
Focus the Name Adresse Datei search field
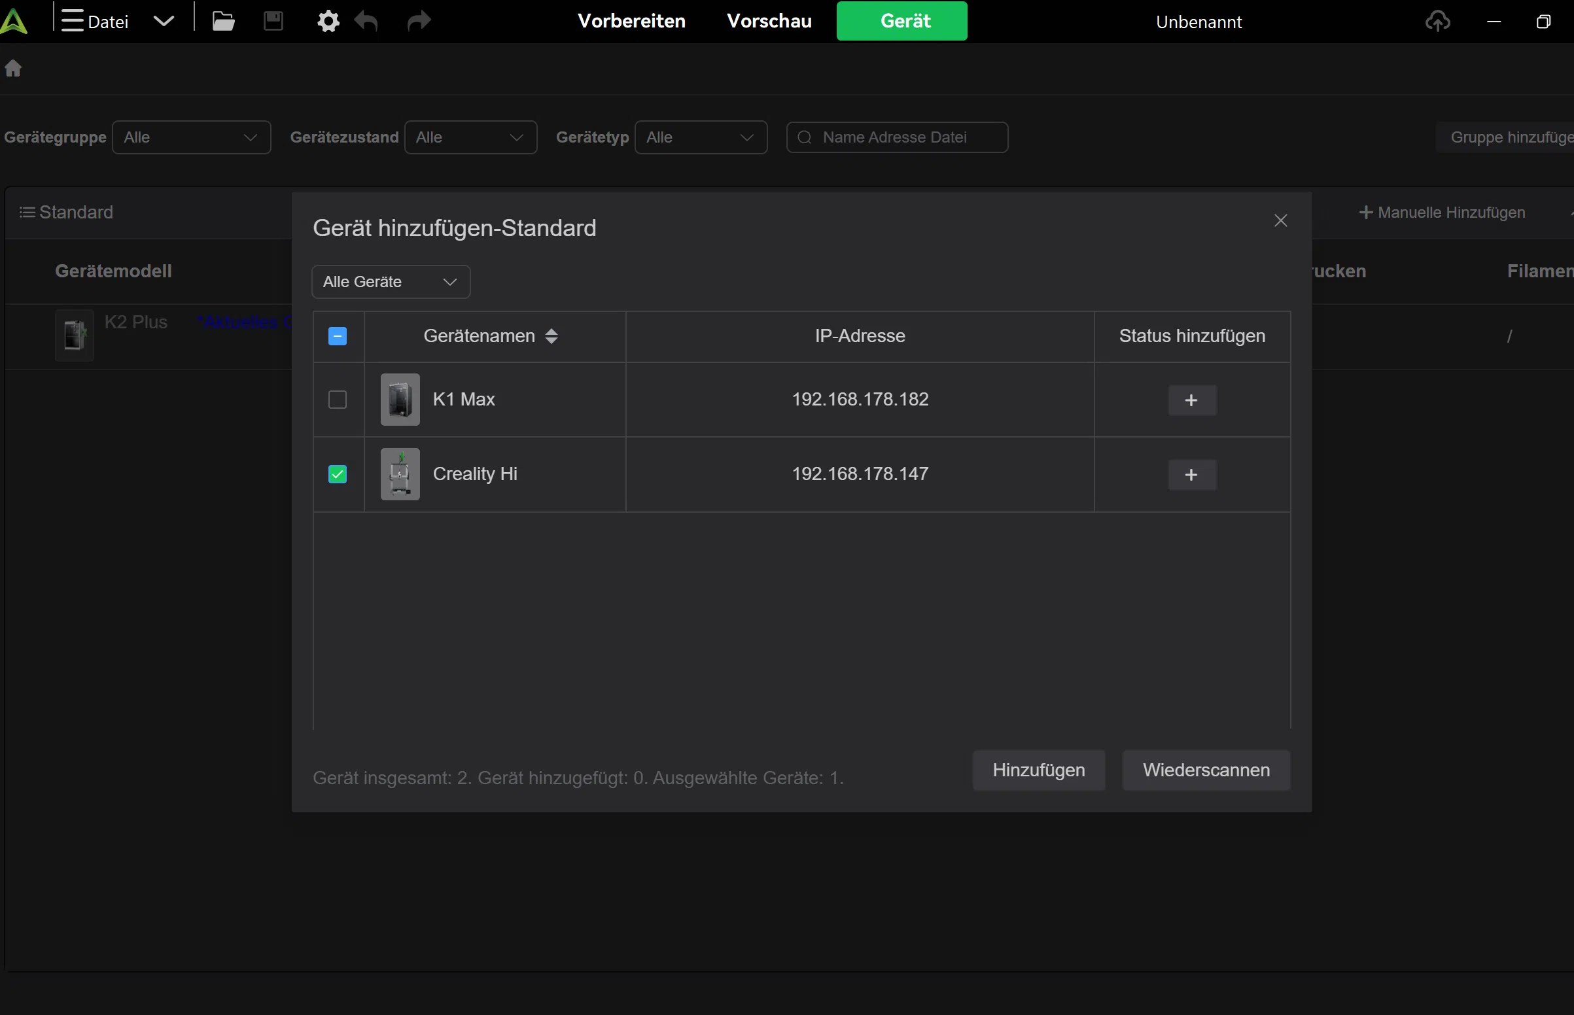click(x=896, y=137)
